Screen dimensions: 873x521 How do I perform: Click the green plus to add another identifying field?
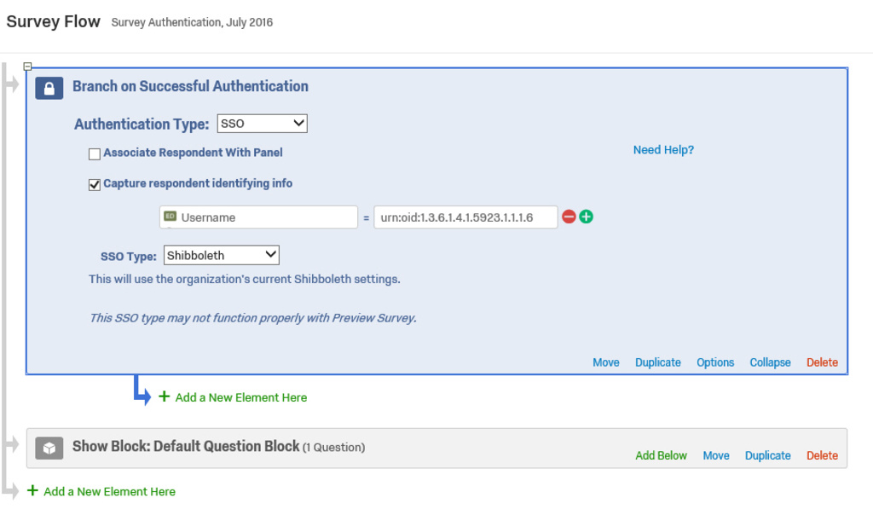point(584,217)
